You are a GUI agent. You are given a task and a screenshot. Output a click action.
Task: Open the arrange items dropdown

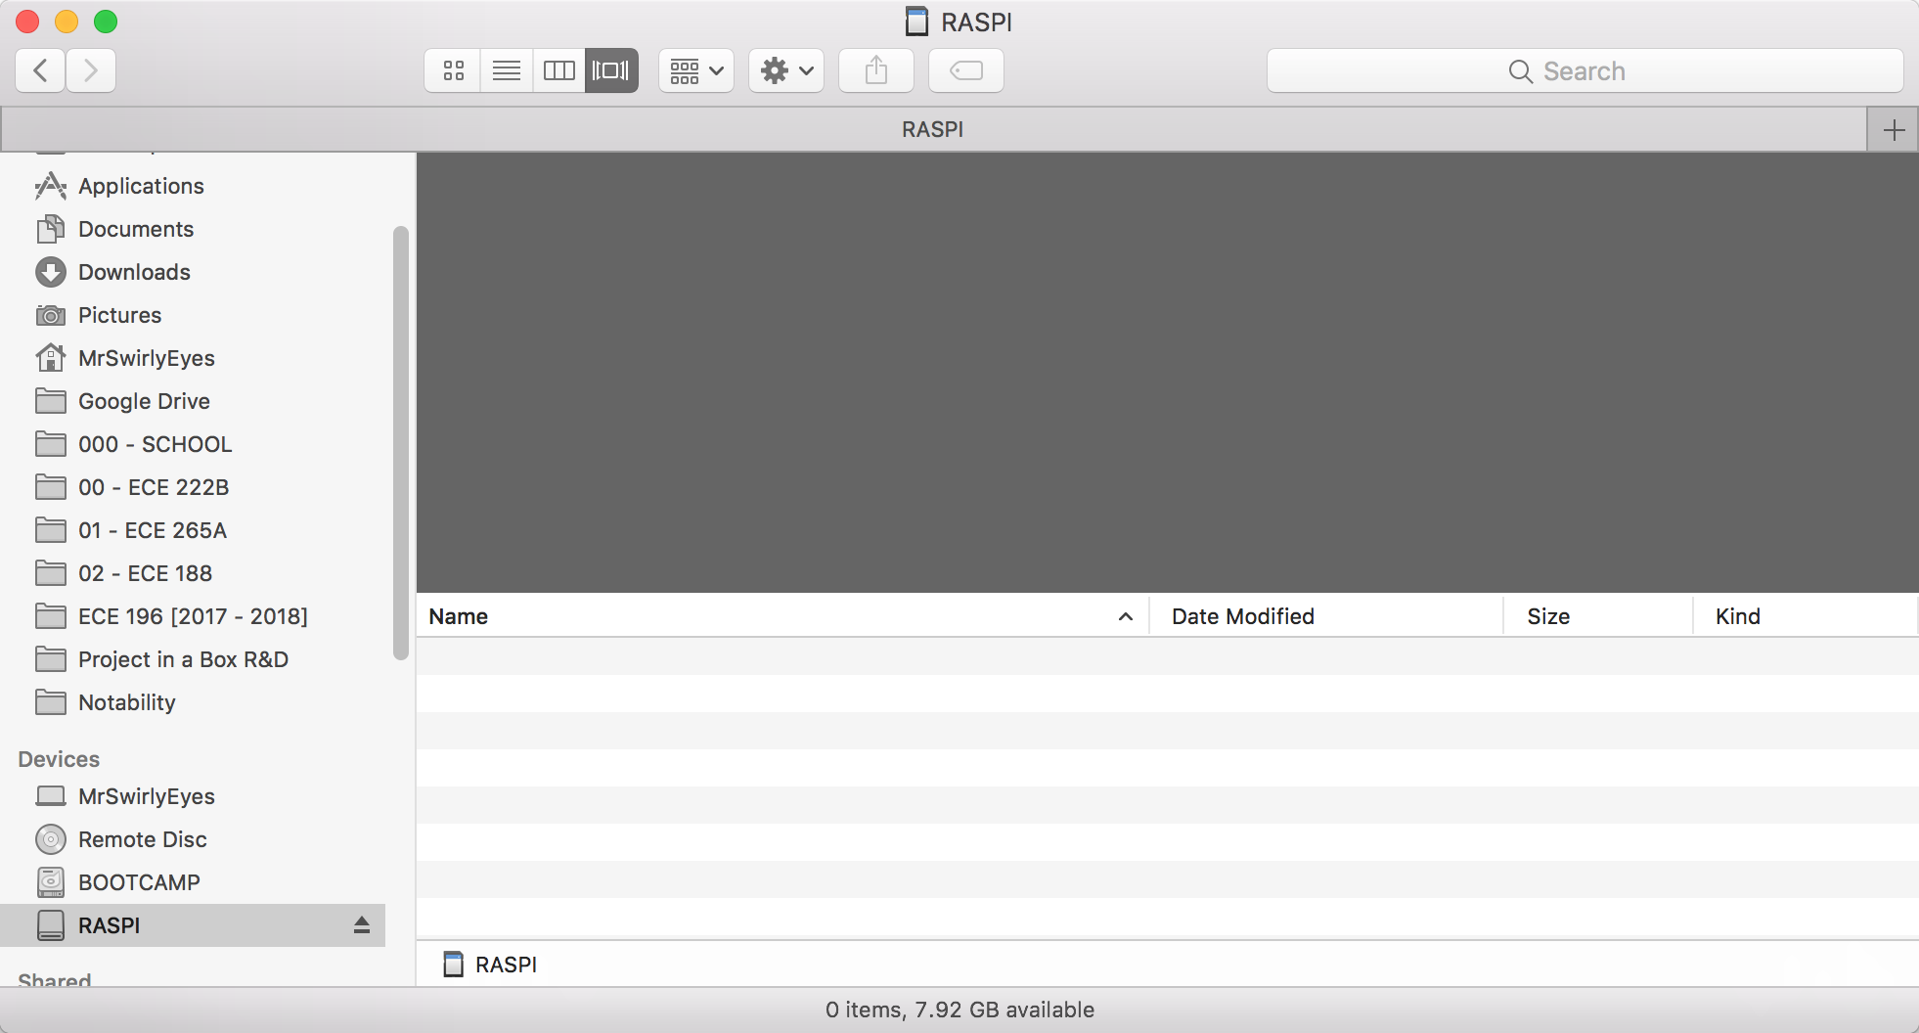pyautogui.click(x=696, y=70)
